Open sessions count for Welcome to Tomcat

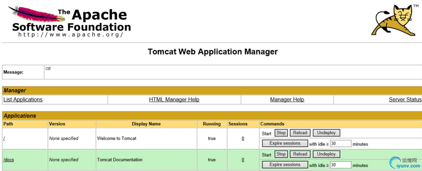tap(243, 138)
